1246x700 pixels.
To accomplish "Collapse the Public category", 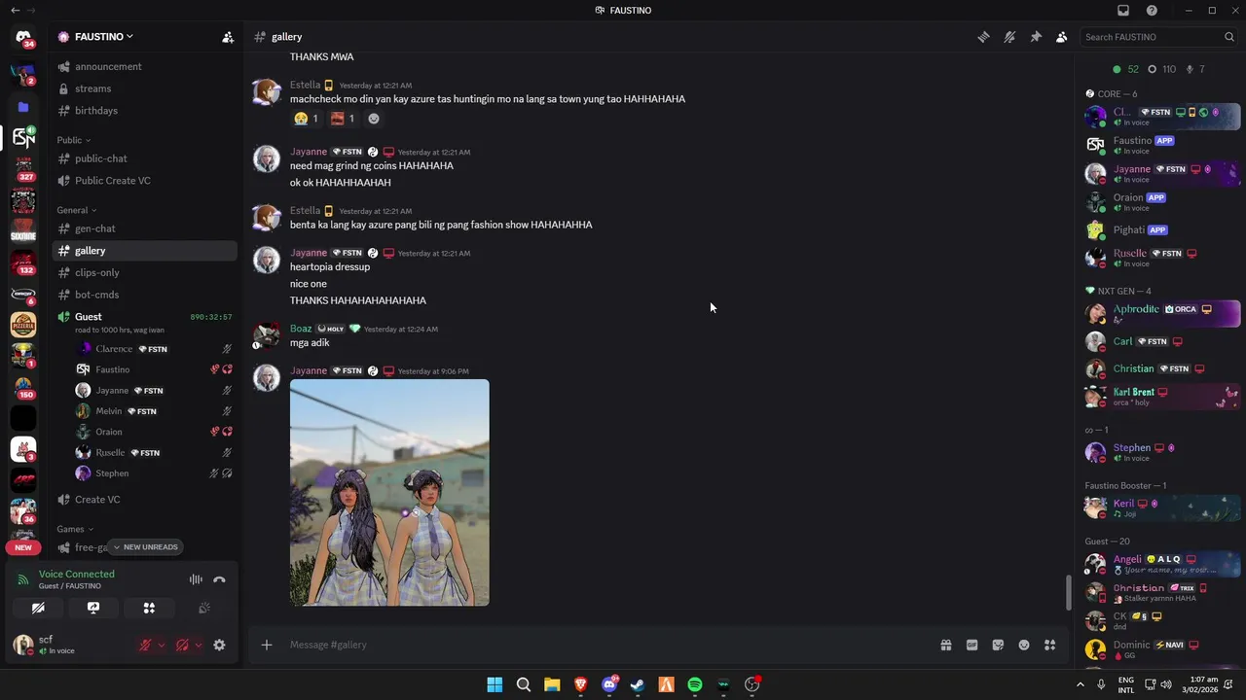I will point(73,140).
